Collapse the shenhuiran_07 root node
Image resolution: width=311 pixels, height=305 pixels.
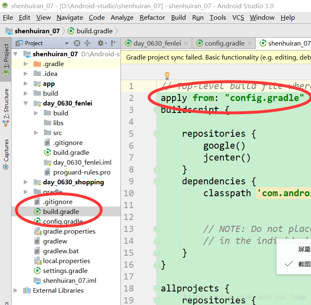pyautogui.click(x=16, y=54)
